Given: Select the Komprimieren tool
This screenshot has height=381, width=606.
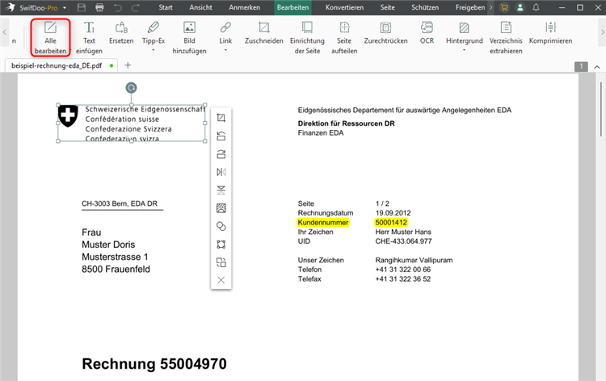Looking at the screenshot, I should tap(550, 33).
